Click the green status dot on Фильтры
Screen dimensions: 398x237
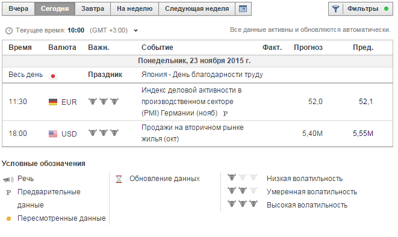point(387,9)
